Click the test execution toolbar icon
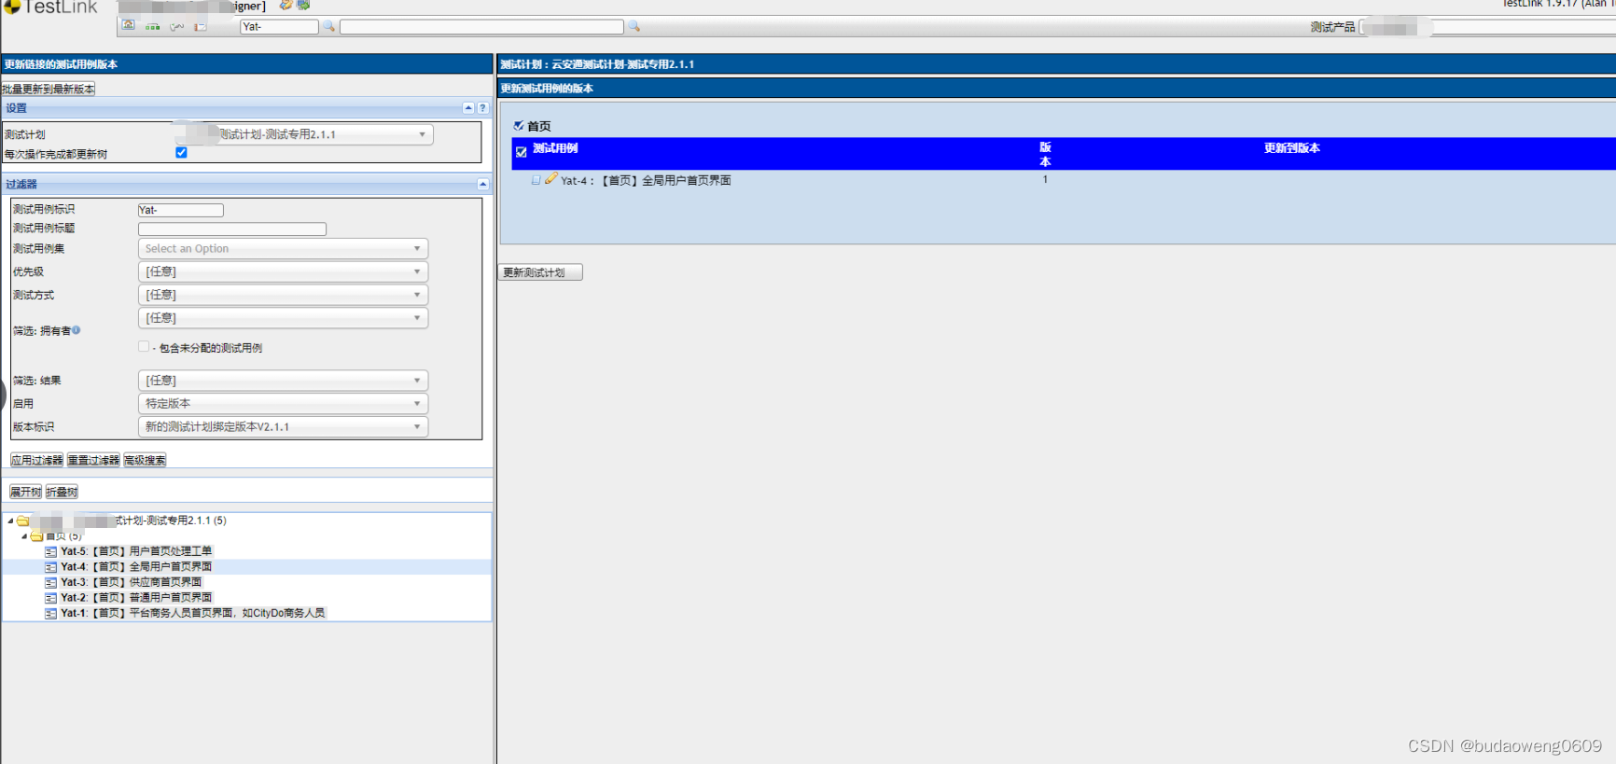This screenshot has width=1616, height=764. 176,26
